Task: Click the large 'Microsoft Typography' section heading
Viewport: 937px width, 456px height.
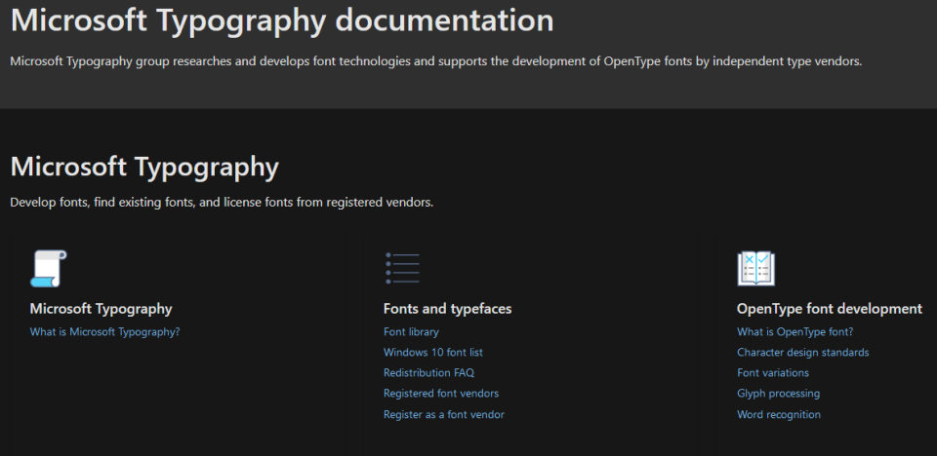Action: (x=144, y=167)
